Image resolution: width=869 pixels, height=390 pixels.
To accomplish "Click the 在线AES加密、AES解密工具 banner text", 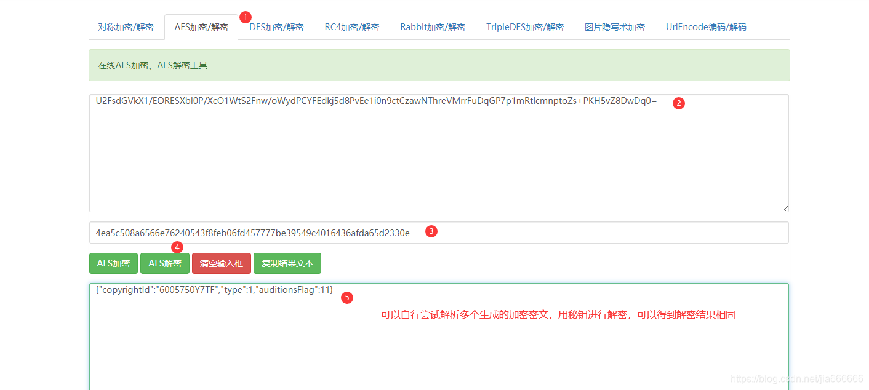I will [153, 65].
